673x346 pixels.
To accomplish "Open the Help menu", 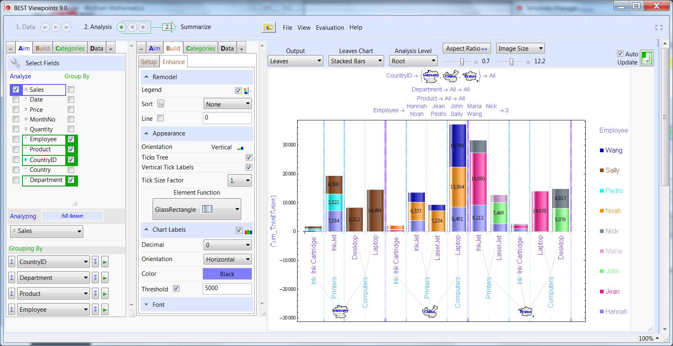I will tap(355, 27).
